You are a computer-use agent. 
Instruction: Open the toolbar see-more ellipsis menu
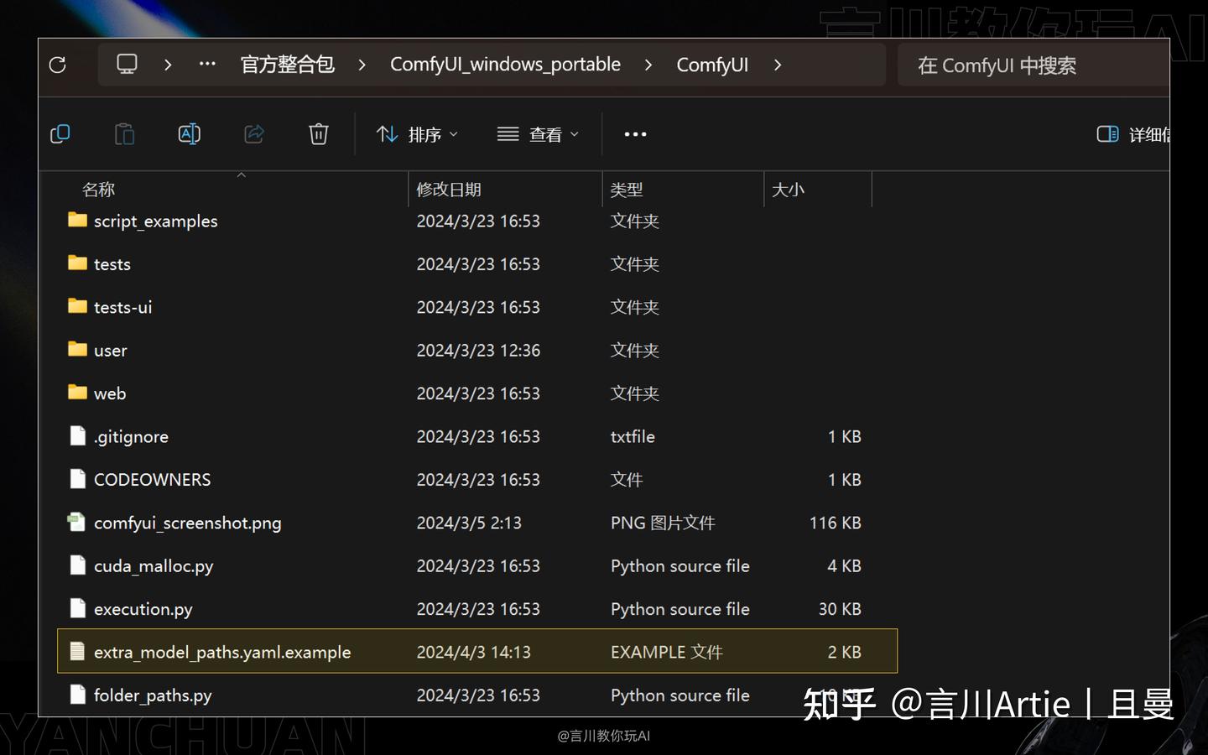635,134
